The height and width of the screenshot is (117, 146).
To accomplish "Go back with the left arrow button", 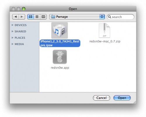I will 15,17.
